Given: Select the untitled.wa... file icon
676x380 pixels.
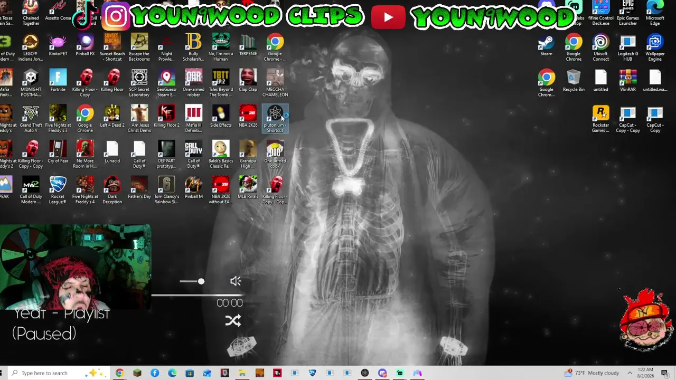Looking at the screenshot, I should click(655, 81).
